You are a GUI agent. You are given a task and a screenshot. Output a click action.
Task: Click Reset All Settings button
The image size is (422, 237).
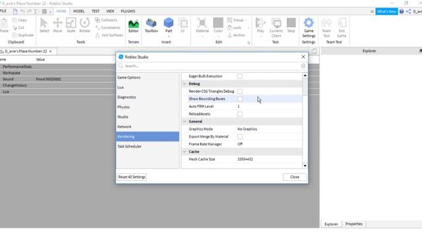click(x=132, y=177)
